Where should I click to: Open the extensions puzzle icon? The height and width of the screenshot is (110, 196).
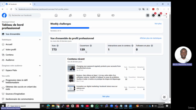coord(158,9)
